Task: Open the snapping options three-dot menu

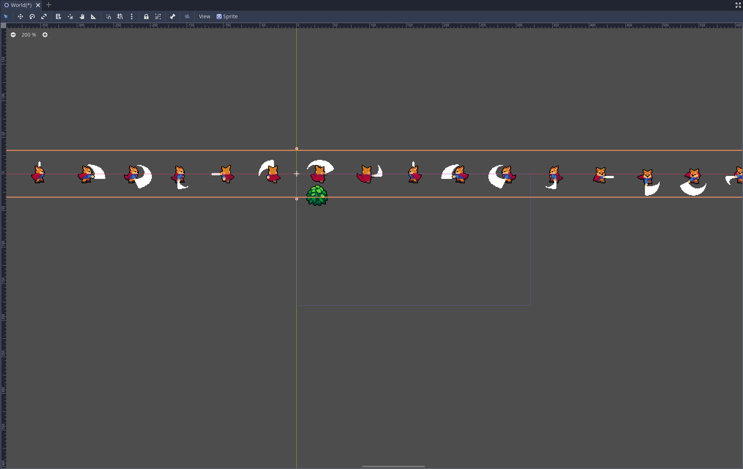Action: [132, 16]
